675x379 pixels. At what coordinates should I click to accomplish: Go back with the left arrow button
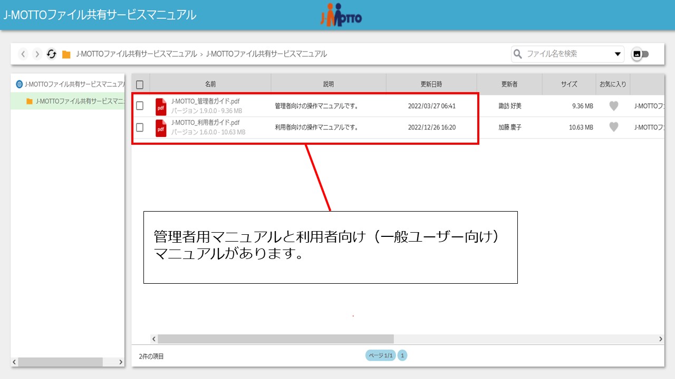23,54
